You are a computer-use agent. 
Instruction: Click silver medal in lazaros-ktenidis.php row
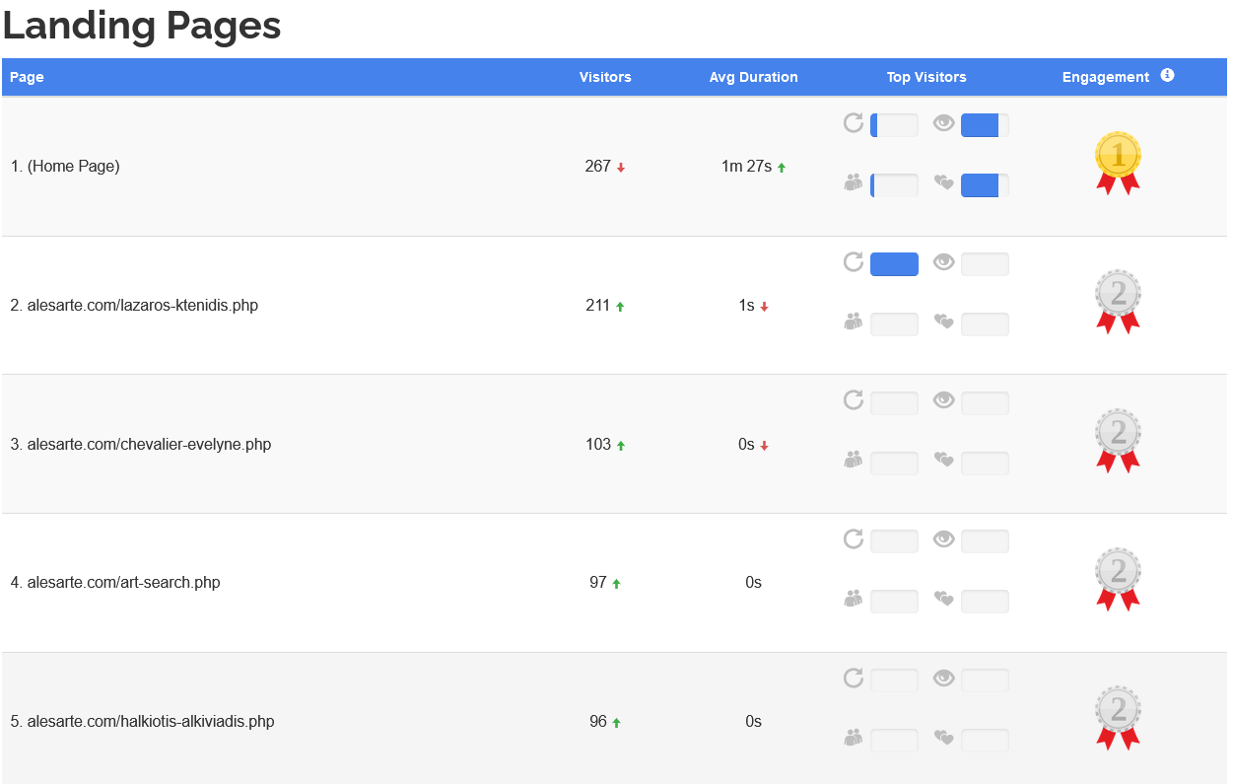tap(1118, 301)
